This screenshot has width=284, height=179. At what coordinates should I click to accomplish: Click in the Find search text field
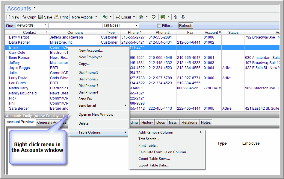[75, 26]
